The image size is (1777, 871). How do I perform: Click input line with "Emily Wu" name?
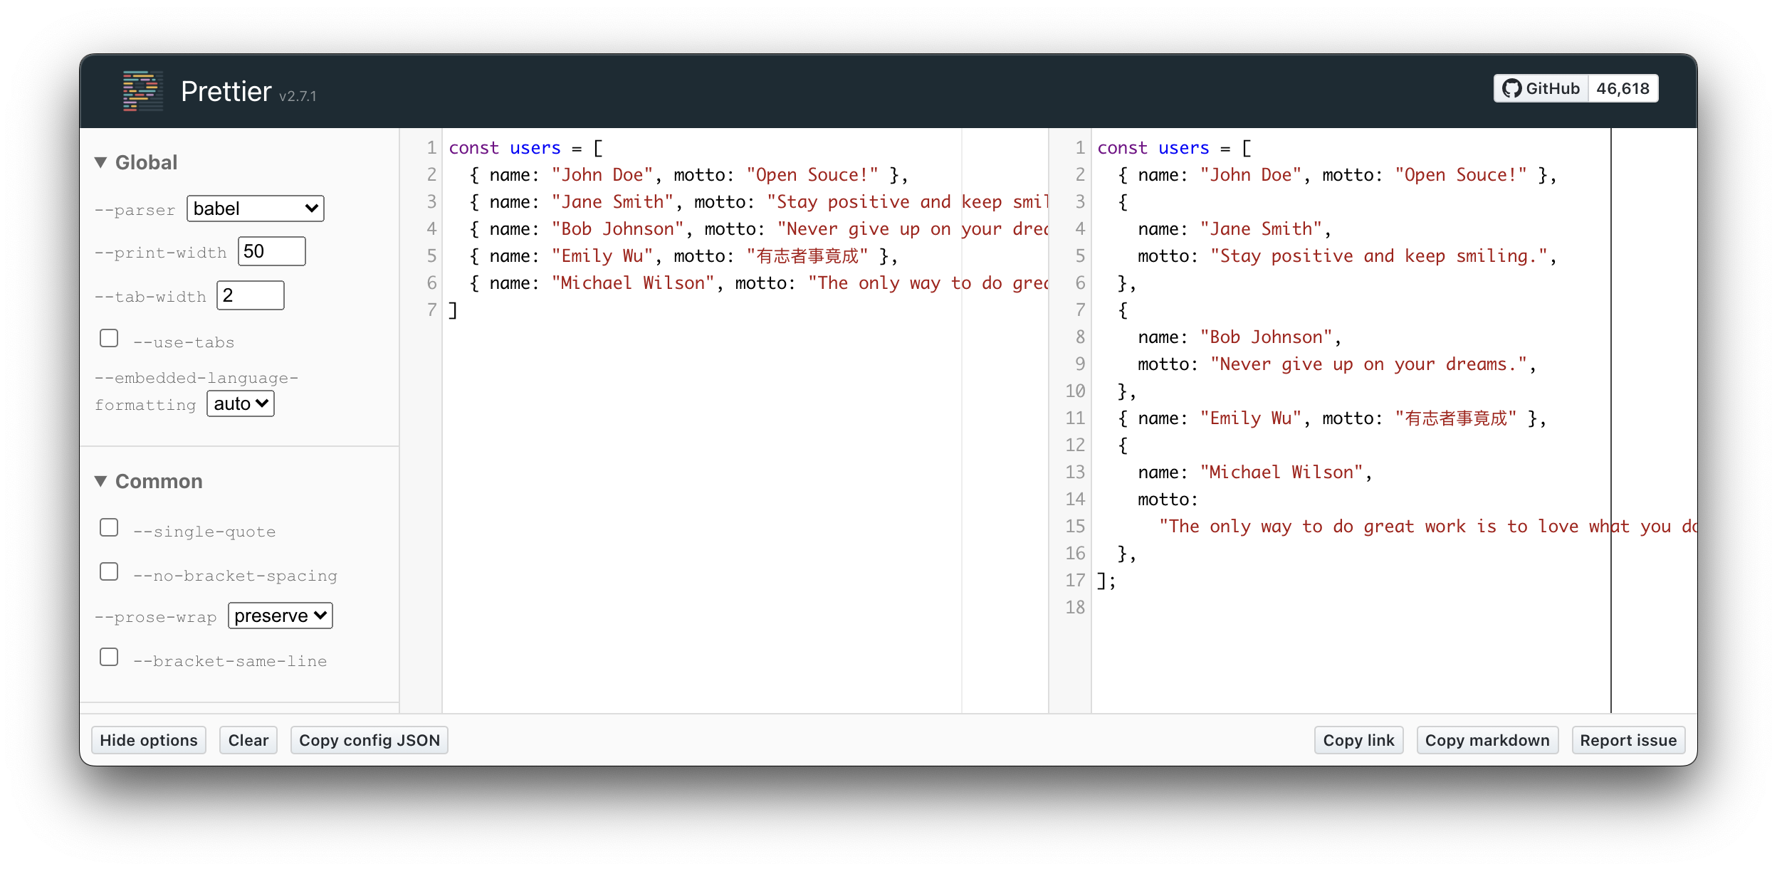point(683,256)
